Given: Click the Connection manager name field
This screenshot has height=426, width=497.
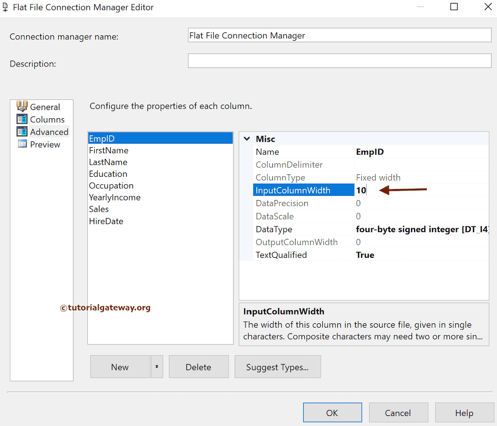Looking at the screenshot, I should pos(339,35).
